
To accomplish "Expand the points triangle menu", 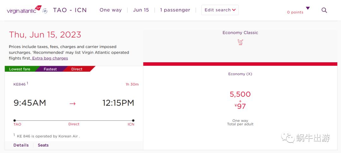I will (308, 8).
